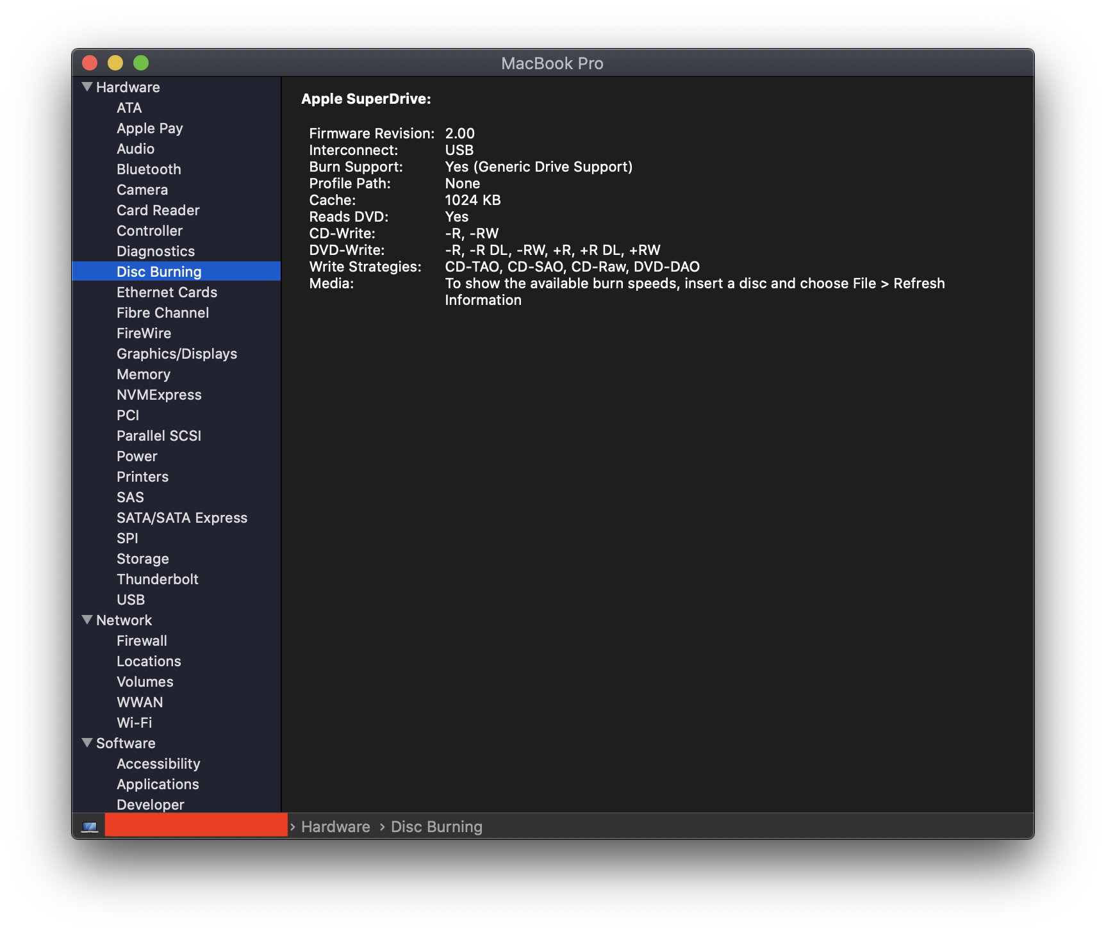The width and height of the screenshot is (1106, 934).
Task: Click the Reads DVD value Yes
Action: click(457, 217)
